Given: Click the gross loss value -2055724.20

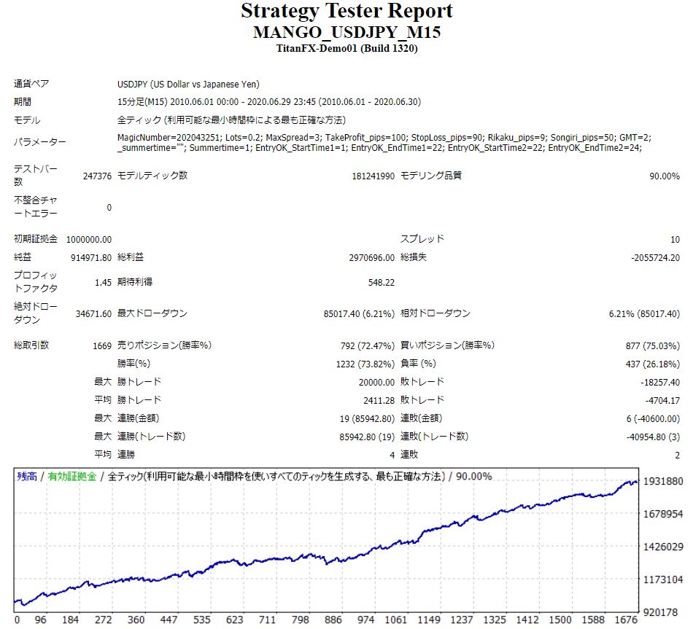Looking at the screenshot, I should click(x=656, y=257).
